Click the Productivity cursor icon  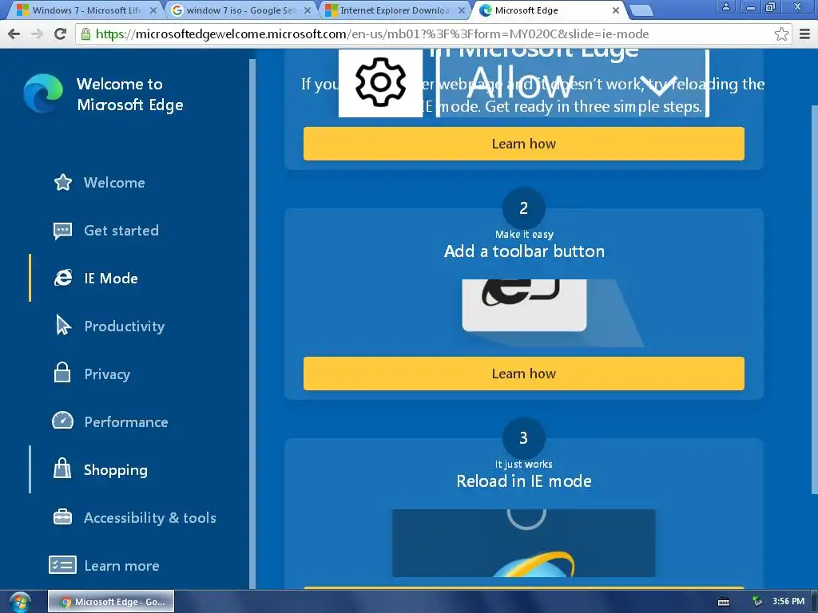point(63,325)
